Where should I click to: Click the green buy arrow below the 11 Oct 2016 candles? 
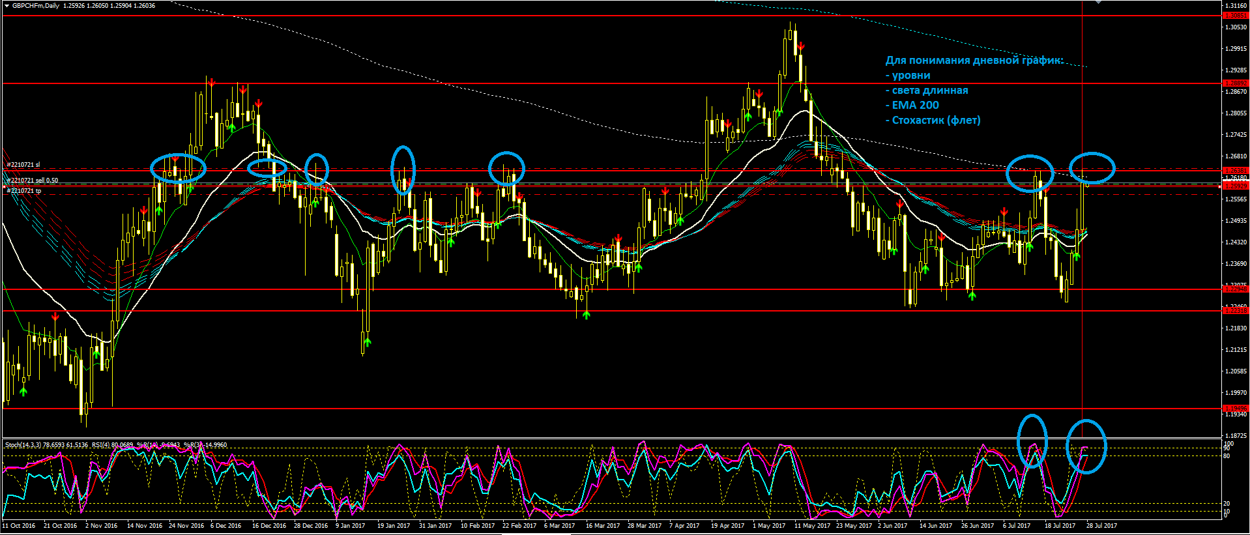pyautogui.click(x=24, y=392)
